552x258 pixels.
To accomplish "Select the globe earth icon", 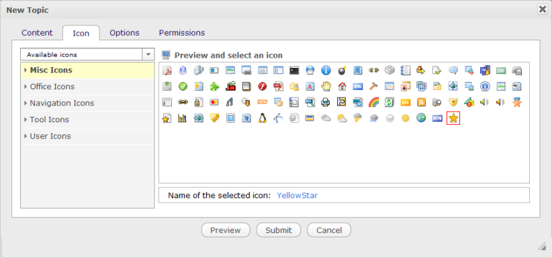I will [421, 118].
